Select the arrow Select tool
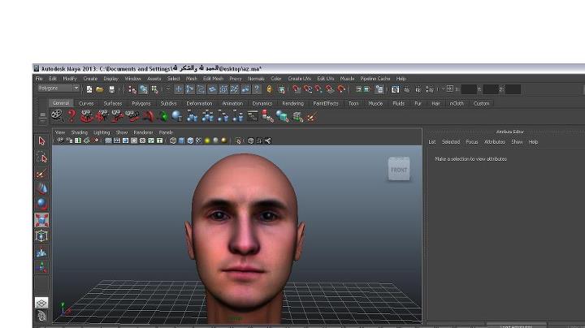 (x=41, y=140)
